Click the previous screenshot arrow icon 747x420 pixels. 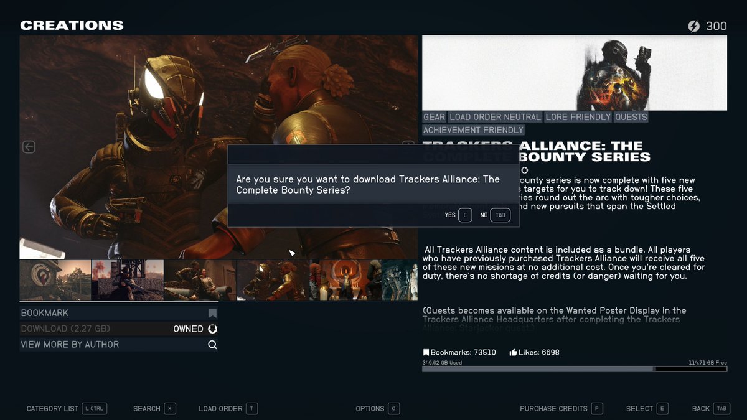pyautogui.click(x=29, y=147)
